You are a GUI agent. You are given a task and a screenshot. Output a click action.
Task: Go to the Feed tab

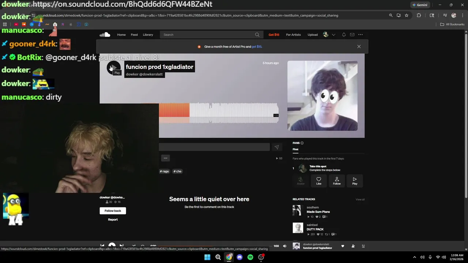click(134, 35)
